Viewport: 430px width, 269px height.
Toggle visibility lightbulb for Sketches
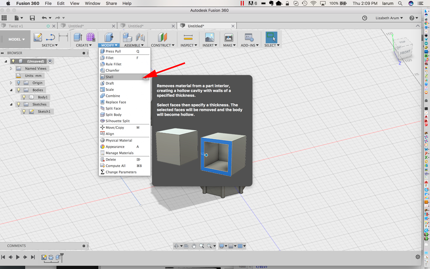click(x=18, y=104)
